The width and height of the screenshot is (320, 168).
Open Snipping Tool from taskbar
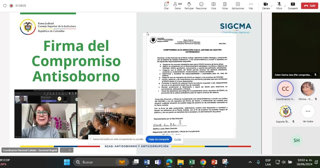point(225,162)
